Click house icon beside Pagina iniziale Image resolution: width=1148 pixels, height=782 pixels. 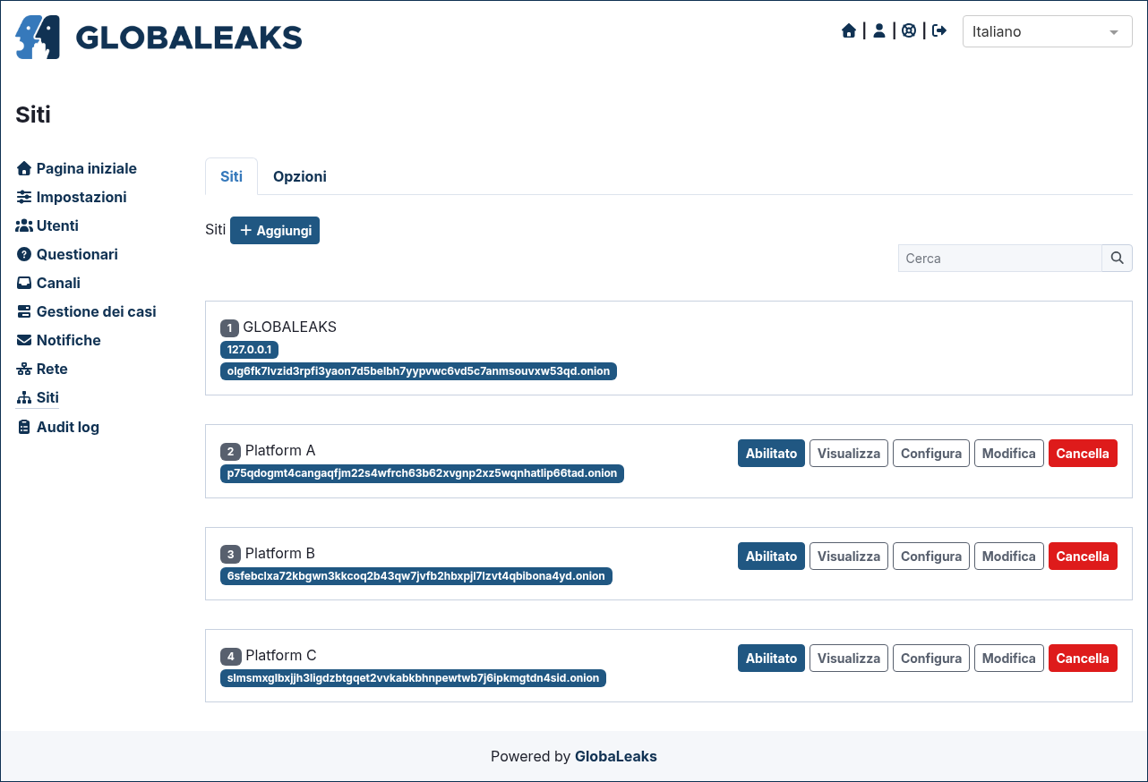(24, 168)
